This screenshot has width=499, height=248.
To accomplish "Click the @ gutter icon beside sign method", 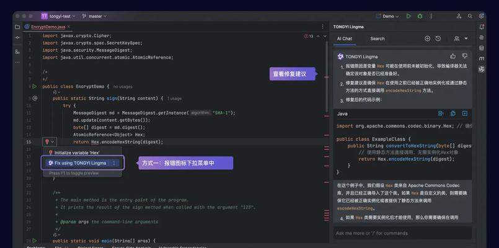I will click(35, 99).
